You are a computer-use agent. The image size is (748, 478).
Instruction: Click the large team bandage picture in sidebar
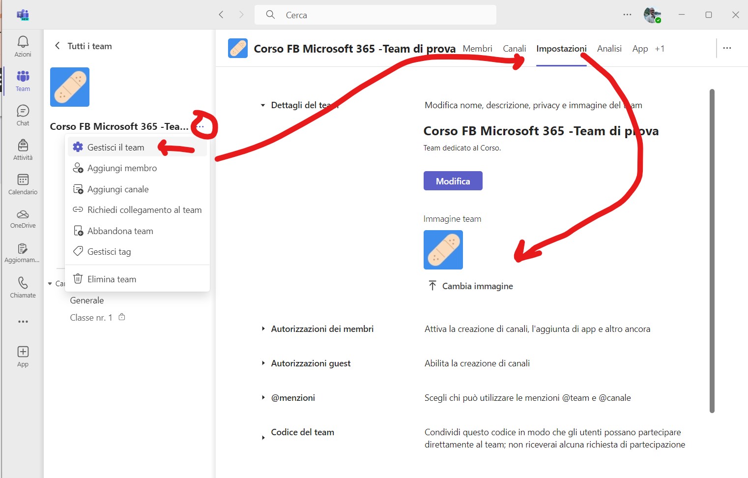coord(70,87)
